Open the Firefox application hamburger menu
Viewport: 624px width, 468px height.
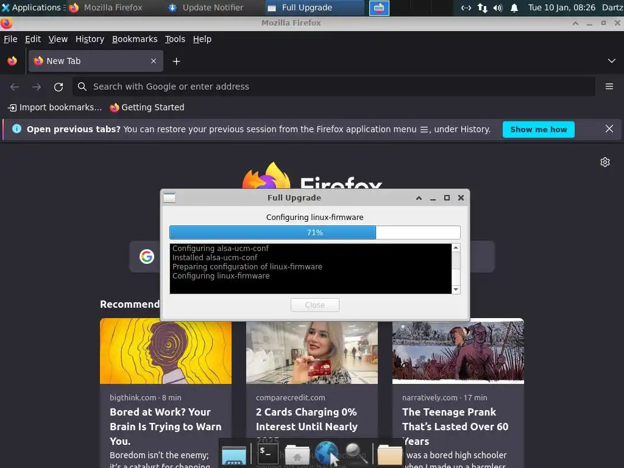coord(609,87)
